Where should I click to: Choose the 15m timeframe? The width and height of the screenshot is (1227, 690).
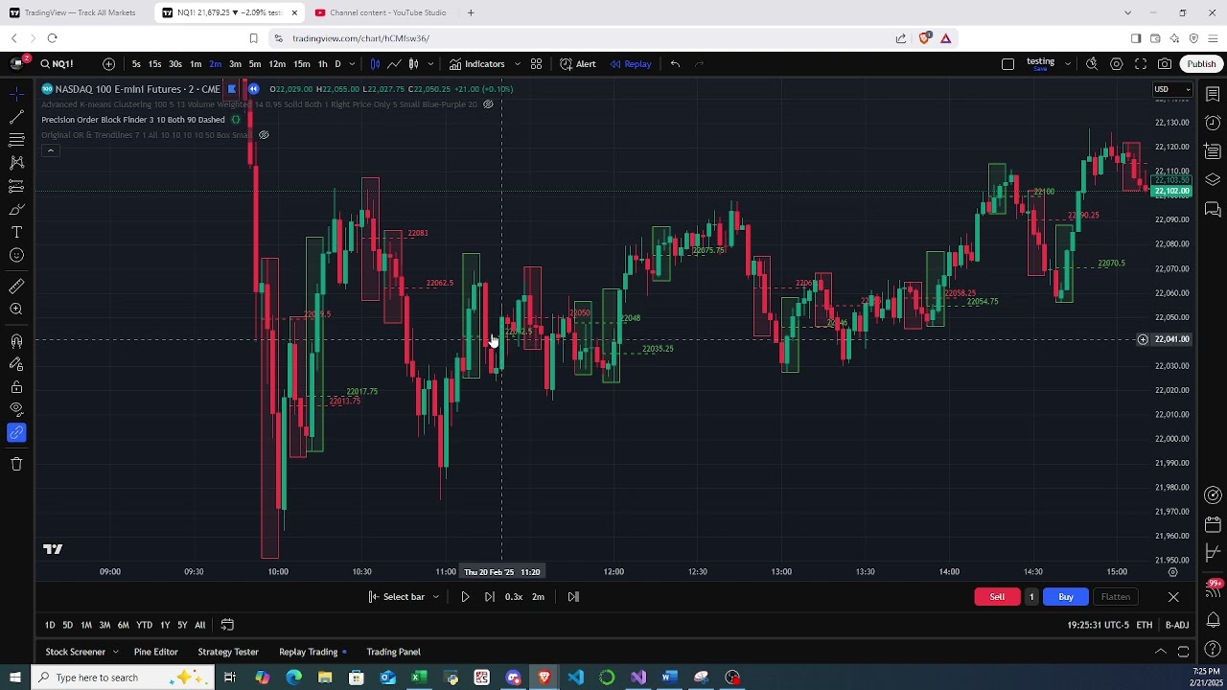point(301,64)
